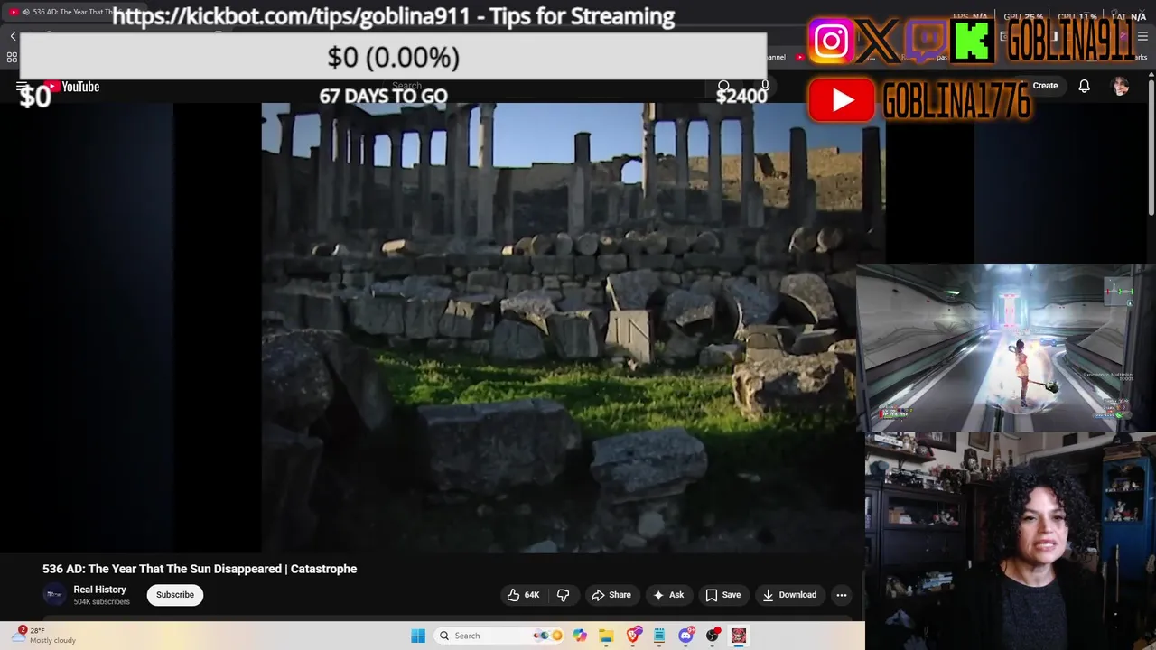Open the YouTube account avatar menu
This screenshot has width=1156, height=650.
point(1121,86)
